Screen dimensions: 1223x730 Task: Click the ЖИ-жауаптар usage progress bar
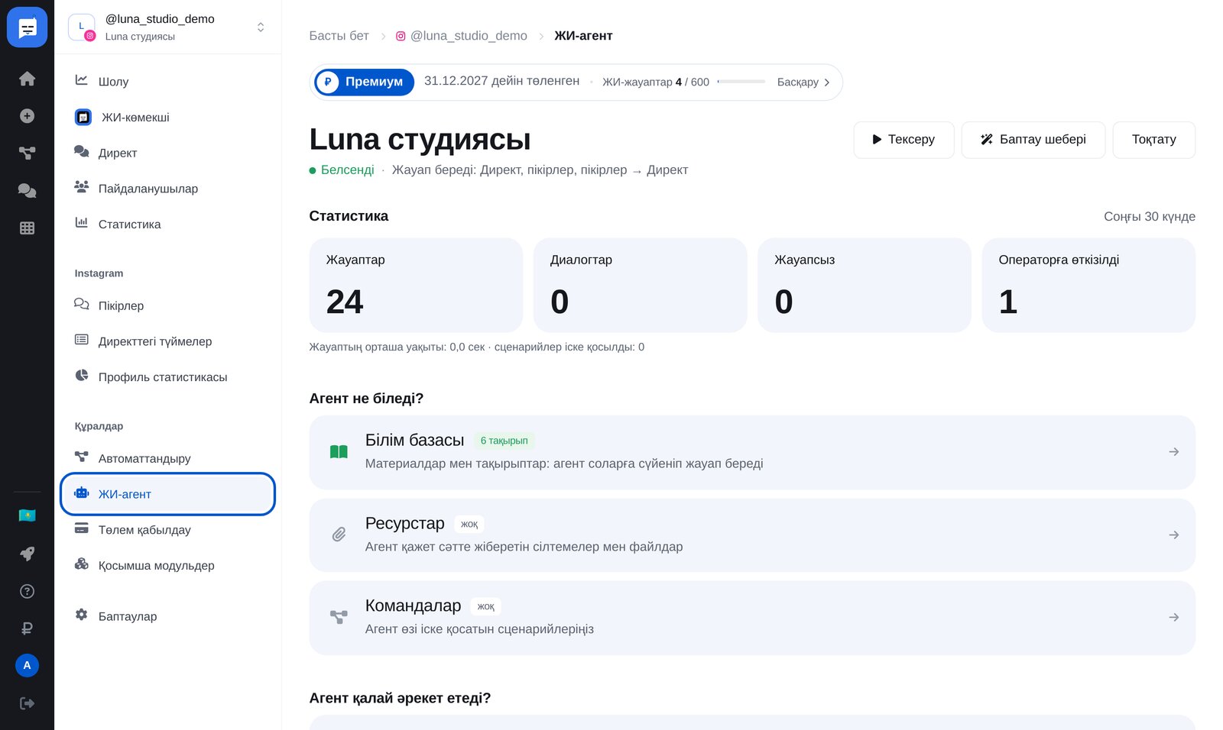point(741,82)
